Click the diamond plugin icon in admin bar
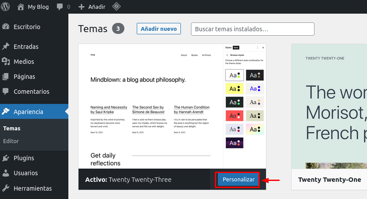Screen dimensions: 367x199 (x=116, y=7)
